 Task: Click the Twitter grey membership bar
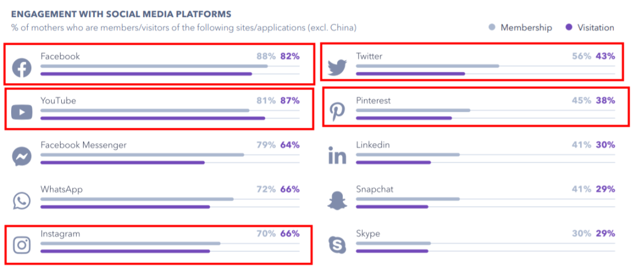point(428,66)
